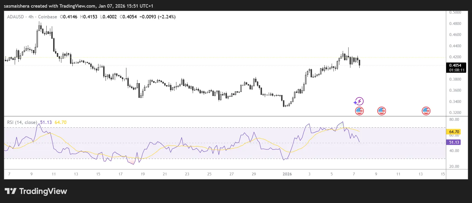This screenshot has height=203, width=472.
Task: Click the countdown timer 01:08:11
Action: [457, 70]
